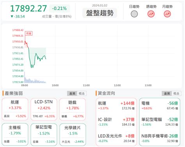Screen dimensions: 185x147
Task: Open the 航運 +3.37% industry card
Action: 15,109
